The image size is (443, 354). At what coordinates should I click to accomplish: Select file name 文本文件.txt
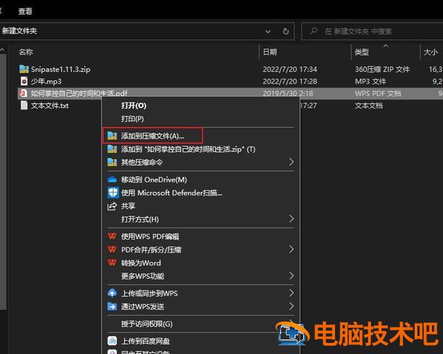click(x=49, y=106)
